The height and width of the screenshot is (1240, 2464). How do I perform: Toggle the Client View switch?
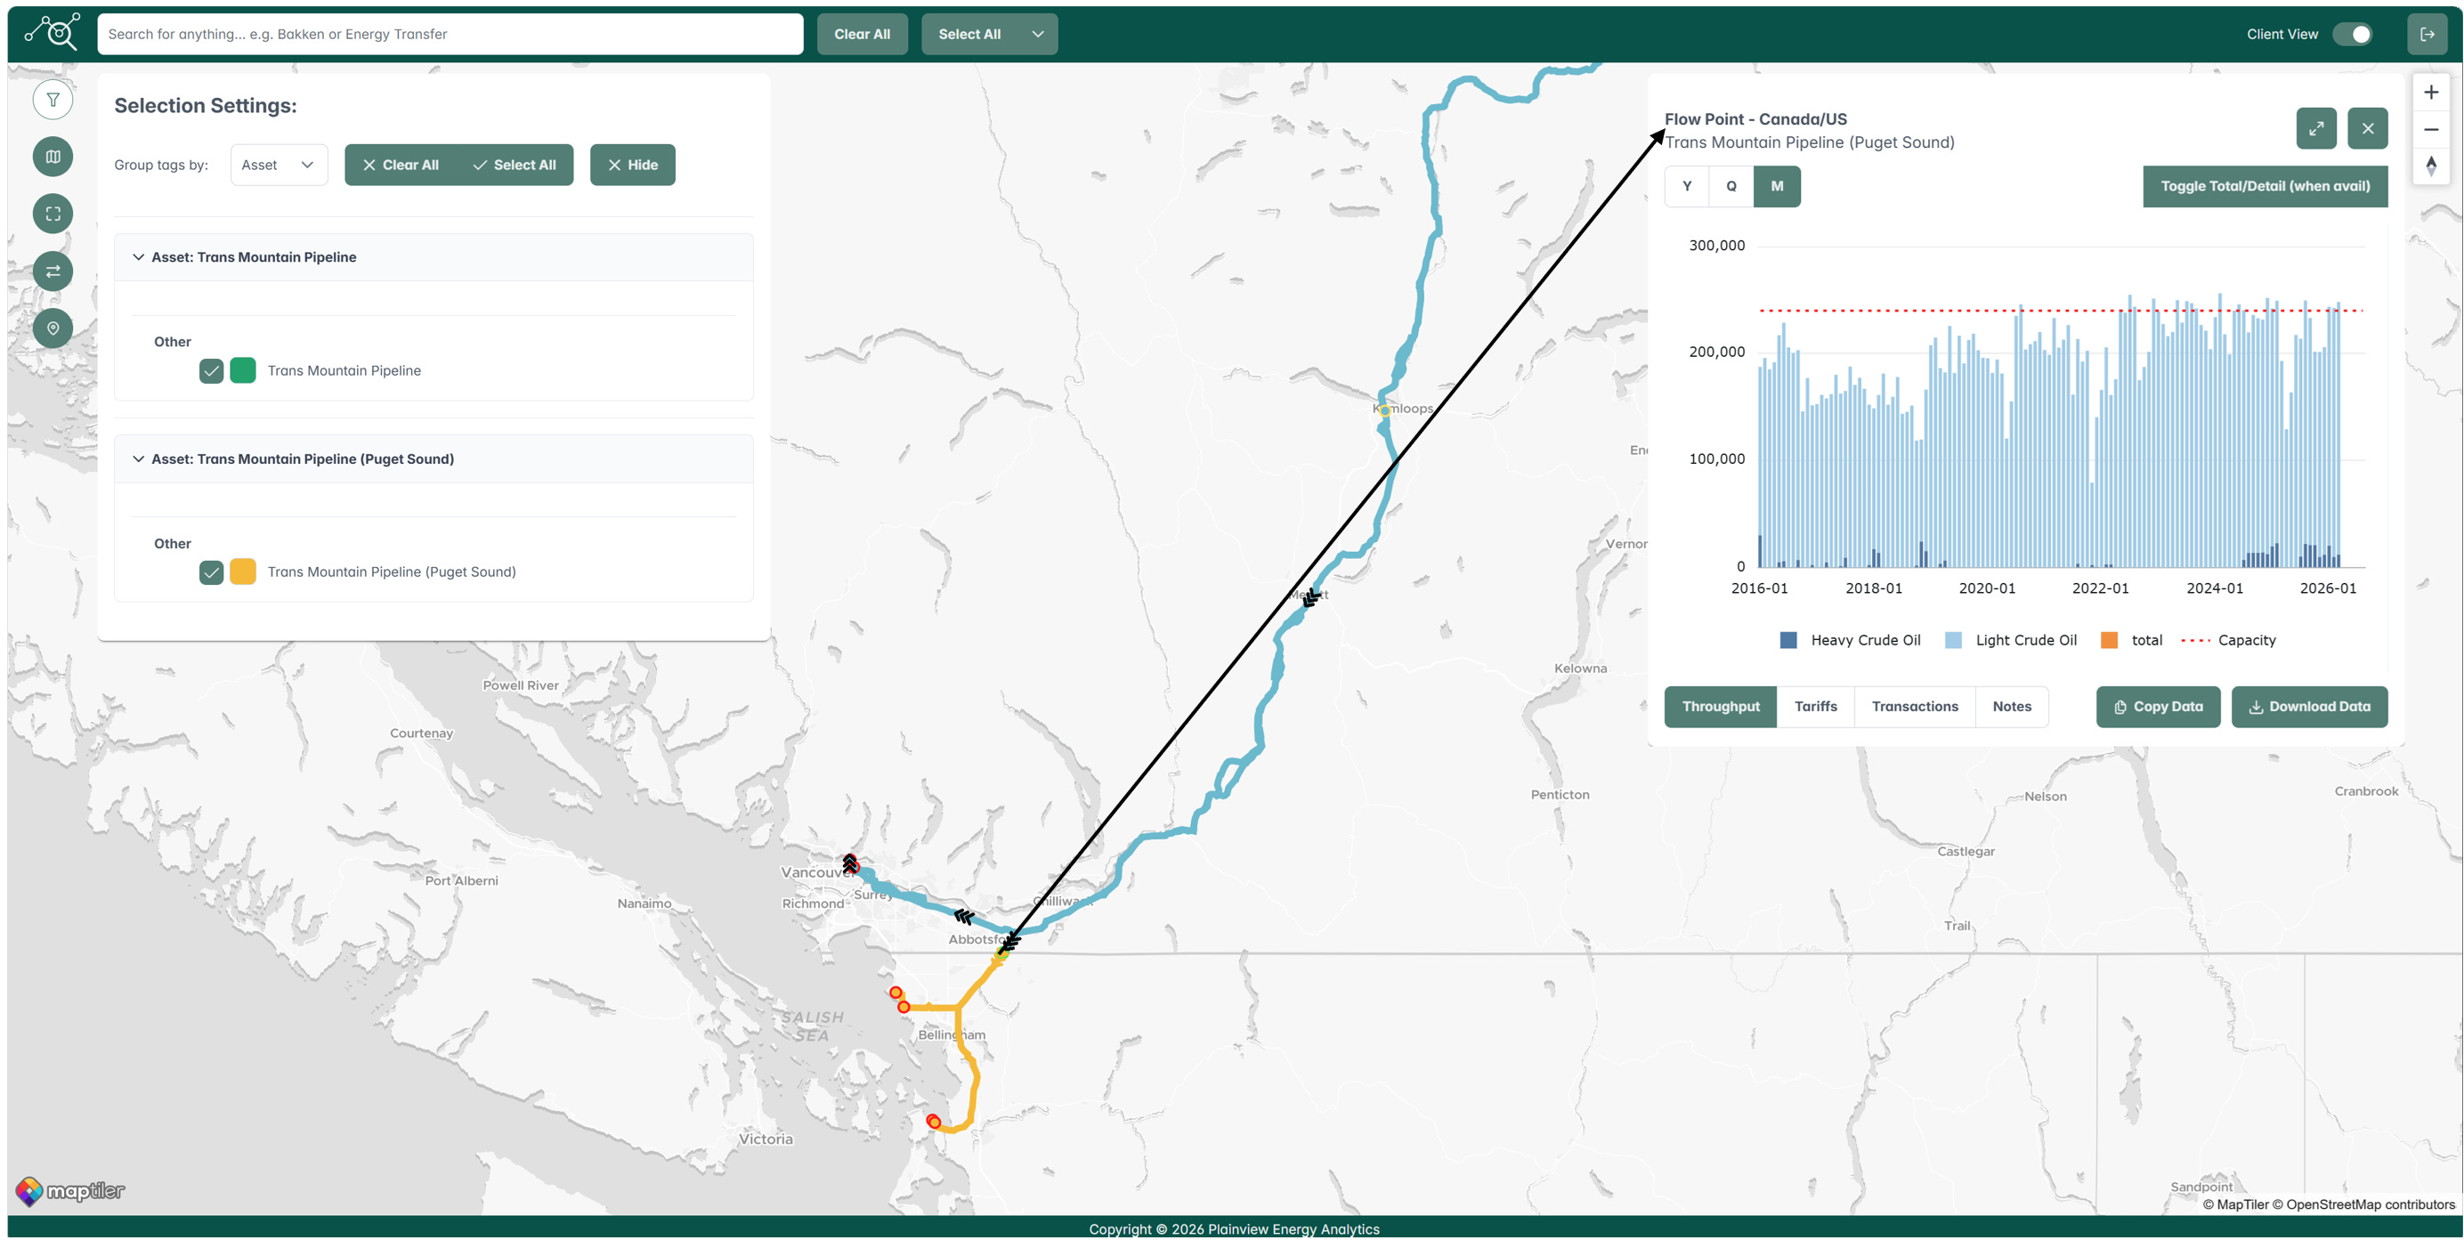pos(2351,34)
